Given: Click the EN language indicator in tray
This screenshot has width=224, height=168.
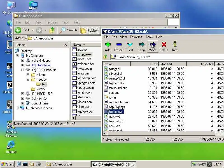Looking at the screenshot, I should (x=204, y=164).
